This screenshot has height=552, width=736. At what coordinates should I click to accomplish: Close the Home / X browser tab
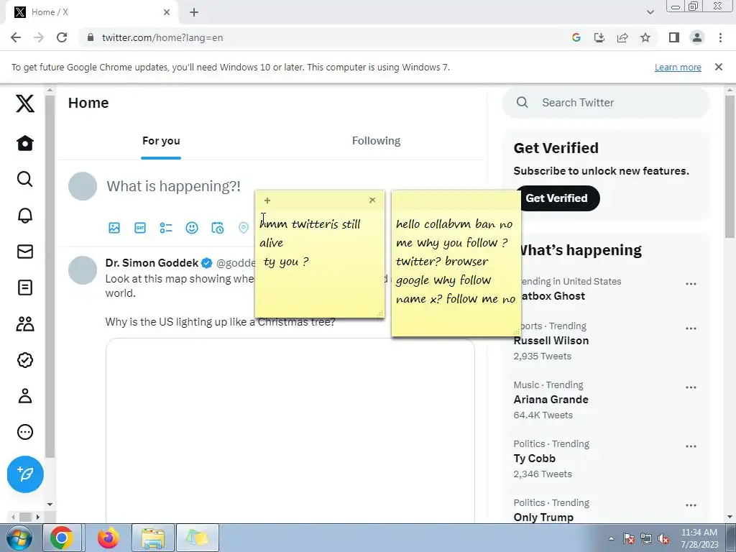pos(167,12)
